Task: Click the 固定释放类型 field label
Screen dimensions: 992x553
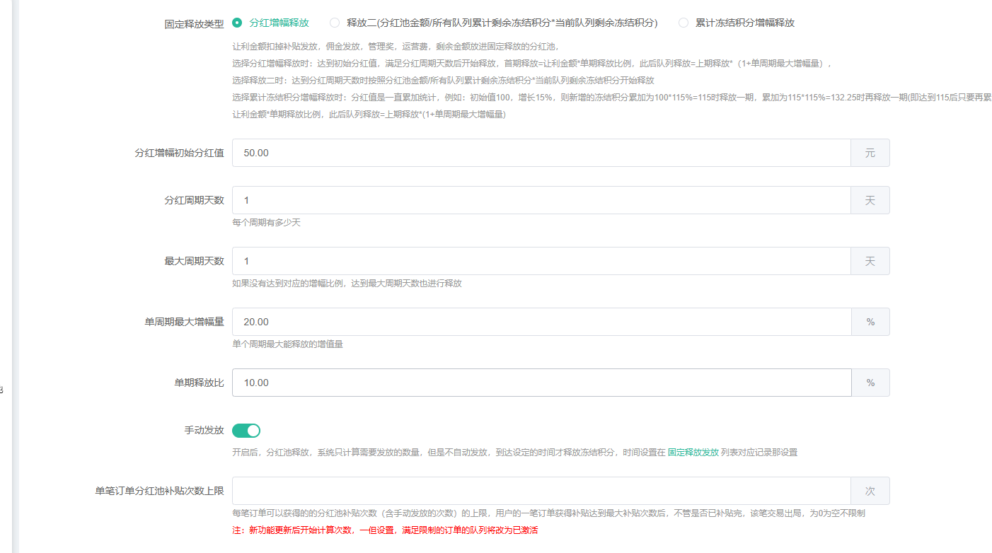Action: pos(194,23)
